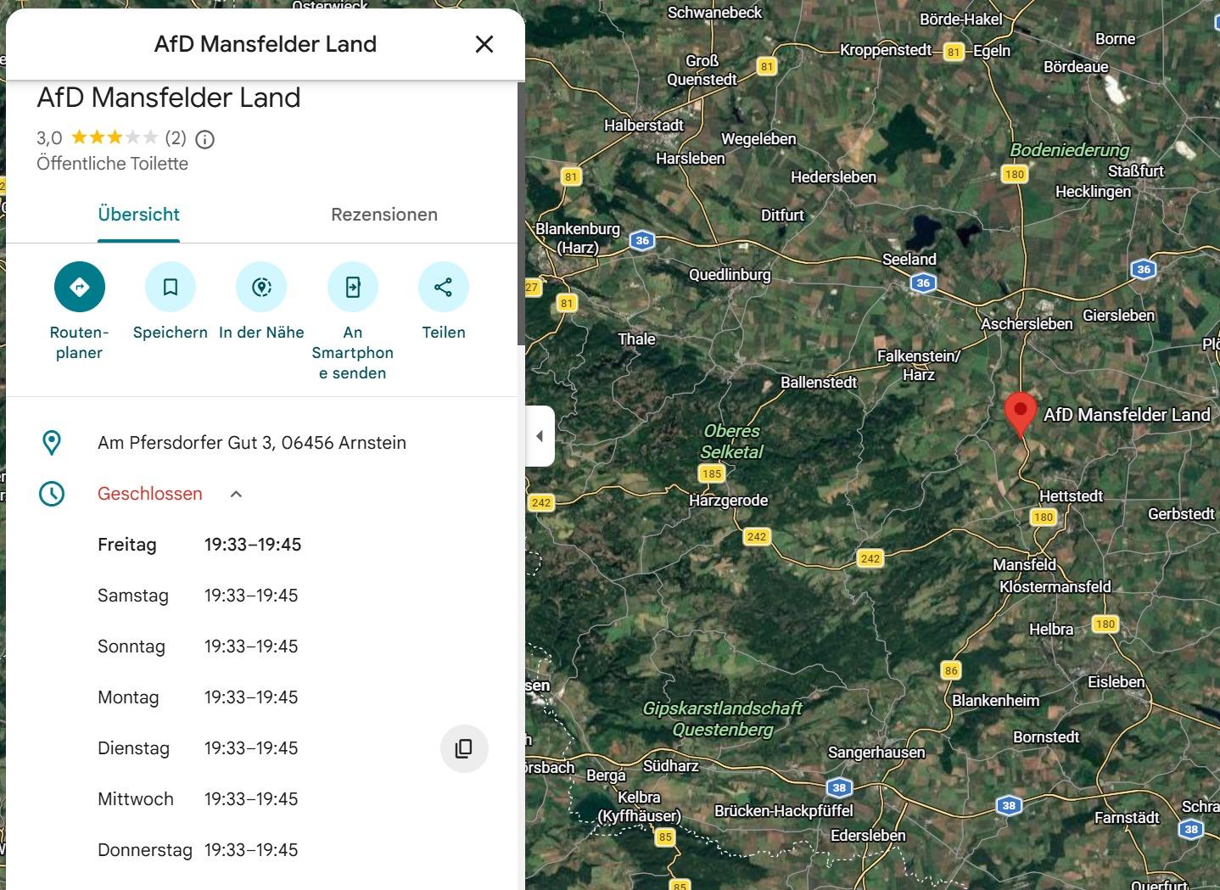Screen dimensions: 1220x890
Task: Share the place with Teilen icon
Action: click(444, 287)
